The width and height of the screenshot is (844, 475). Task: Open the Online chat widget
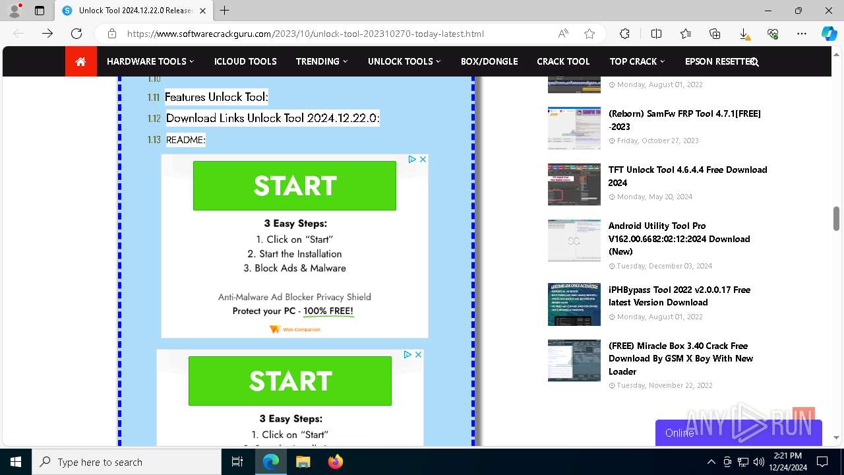[x=738, y=433]
